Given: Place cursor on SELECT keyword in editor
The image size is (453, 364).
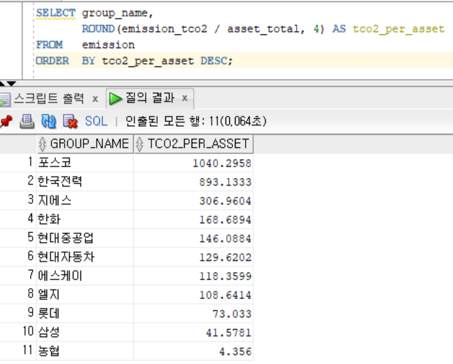Looking at the screenshot, I should click(x=56, y=13).
